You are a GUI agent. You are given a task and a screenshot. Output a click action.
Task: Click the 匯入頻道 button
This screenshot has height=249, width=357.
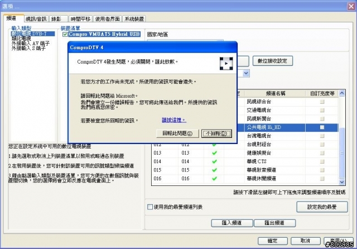tap(232, 223)
